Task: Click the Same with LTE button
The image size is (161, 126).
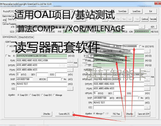Action: point(64,114)
